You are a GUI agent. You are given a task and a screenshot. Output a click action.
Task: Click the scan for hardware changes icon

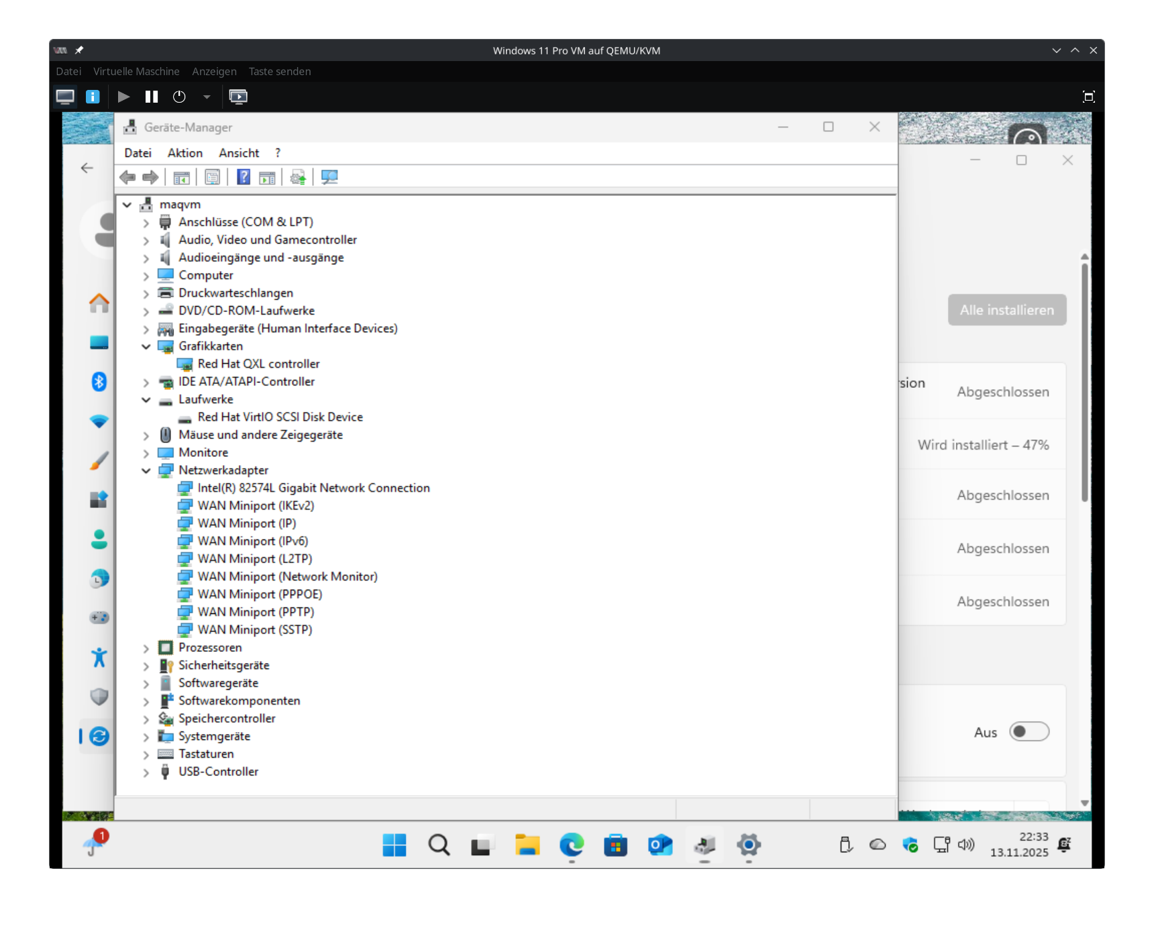(329, 177)
